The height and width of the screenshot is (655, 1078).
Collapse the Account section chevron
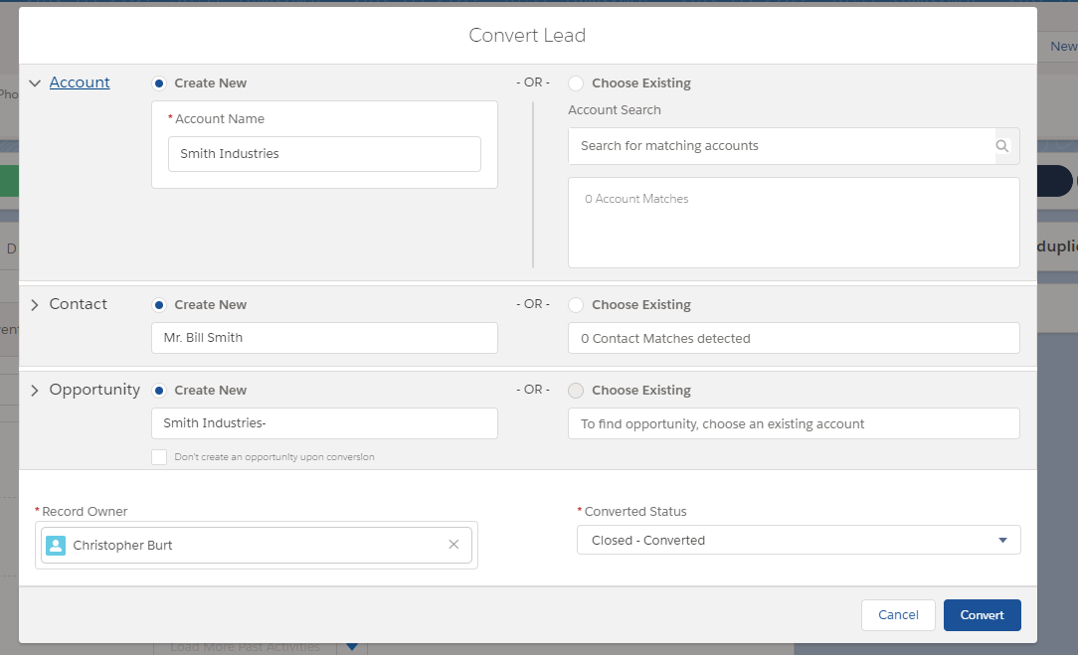point(35,83)
